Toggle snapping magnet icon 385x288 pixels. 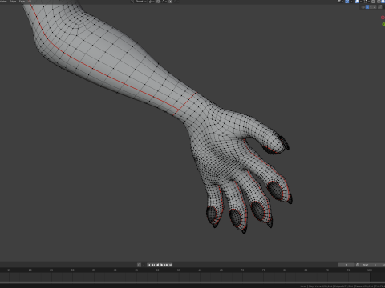click(158, 2)
